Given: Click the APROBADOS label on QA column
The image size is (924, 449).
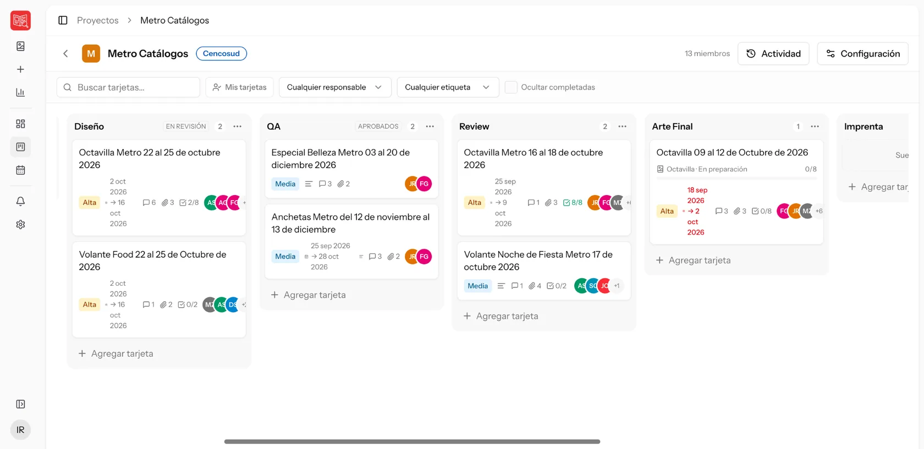Looking at the screenshot, I should (x=378, y=126).
